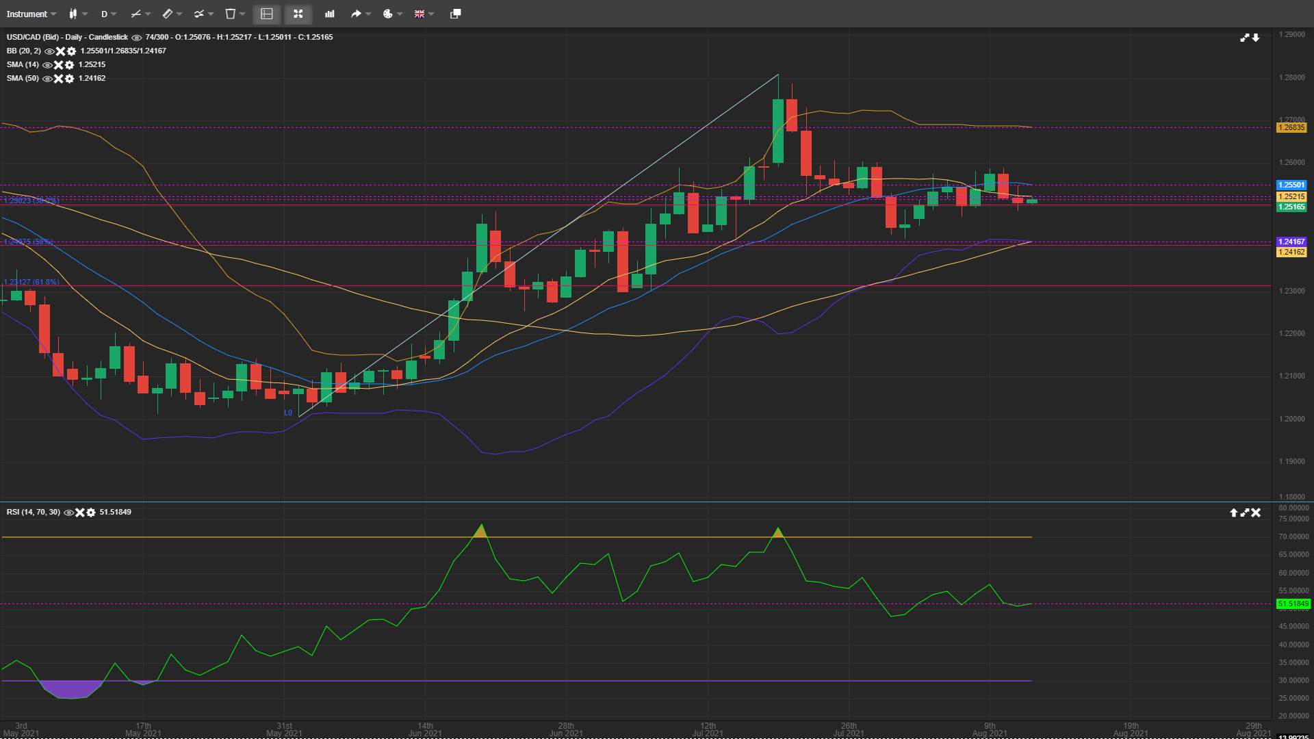Expand the indicators dropdown arrow

(x=211, y=14)
